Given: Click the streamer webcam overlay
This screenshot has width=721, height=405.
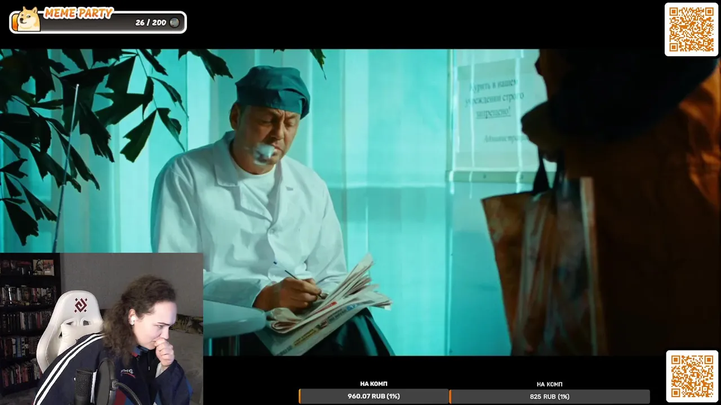Looking at the screenshot, I should pyautogui.click(x=101, y=329).
